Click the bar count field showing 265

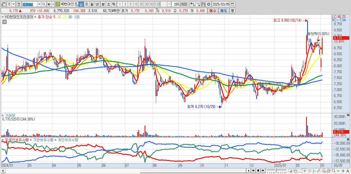pyautogui.click(x=176, y=4)
